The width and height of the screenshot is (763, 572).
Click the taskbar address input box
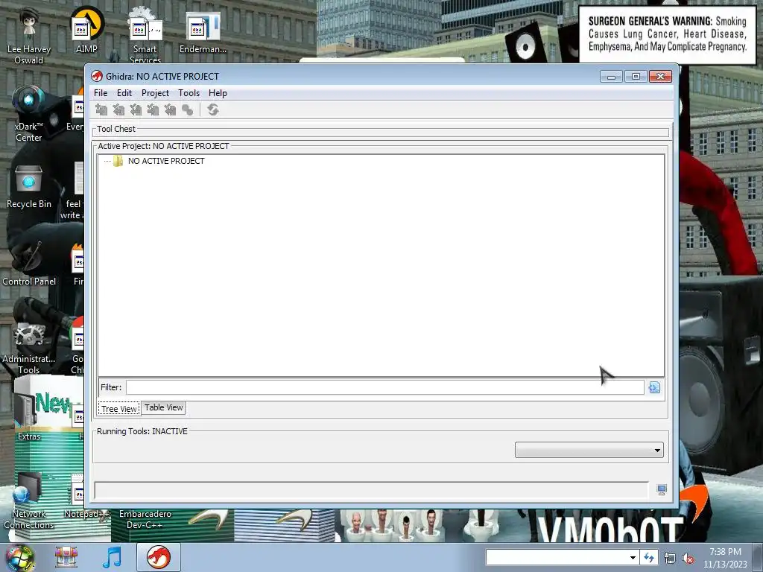tap(556, 557)
